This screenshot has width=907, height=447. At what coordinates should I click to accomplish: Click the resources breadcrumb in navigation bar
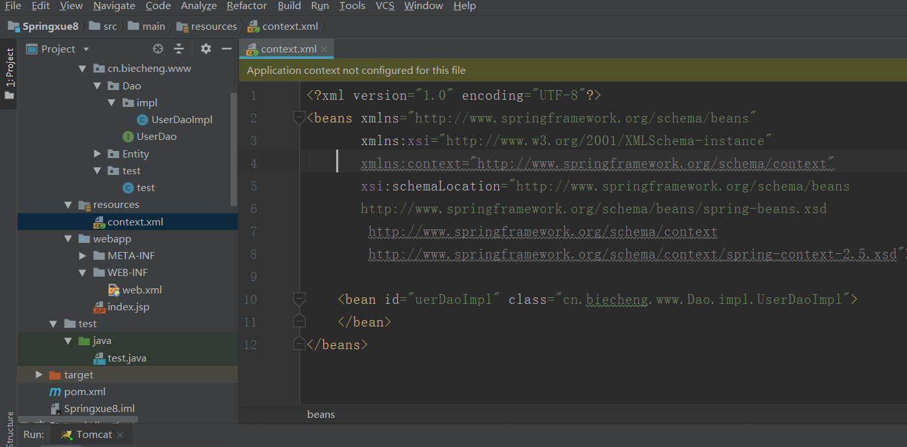point(207,26)
